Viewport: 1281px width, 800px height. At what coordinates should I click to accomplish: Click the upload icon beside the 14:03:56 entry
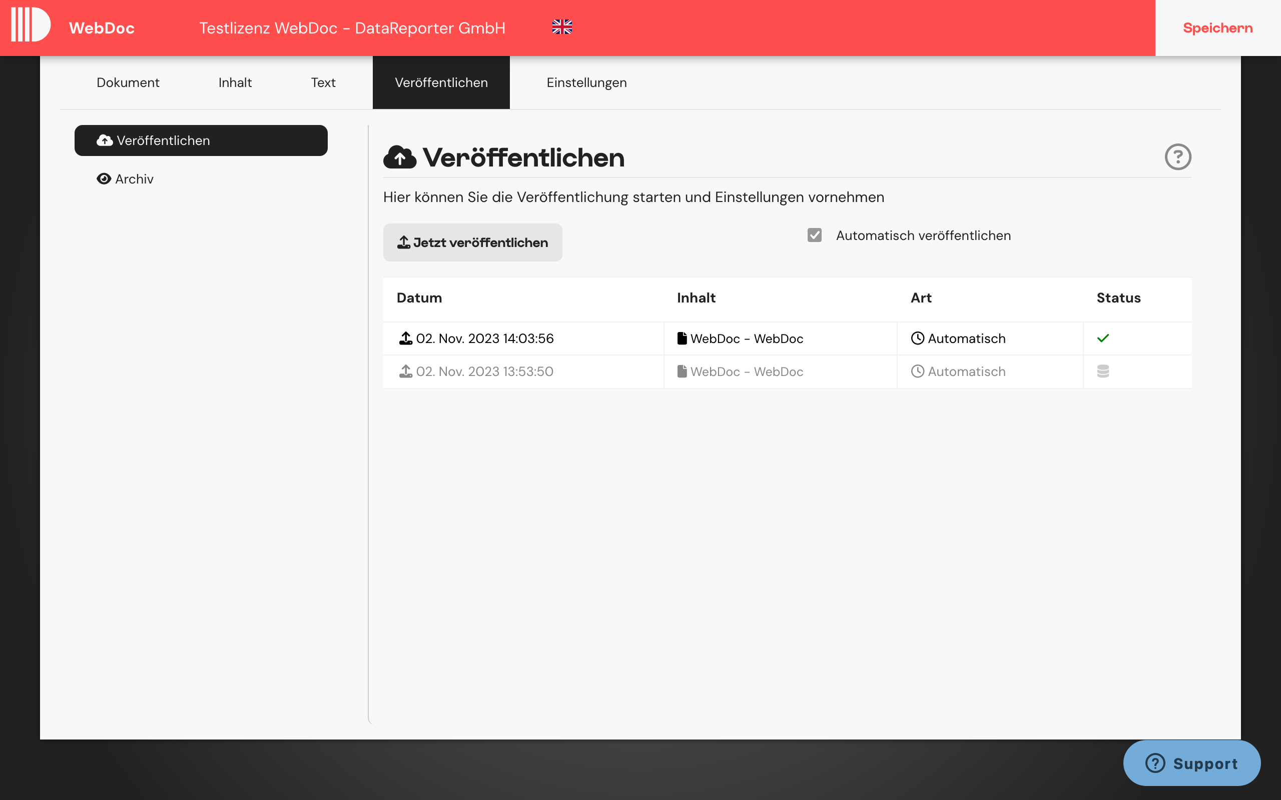pos(405,338)
